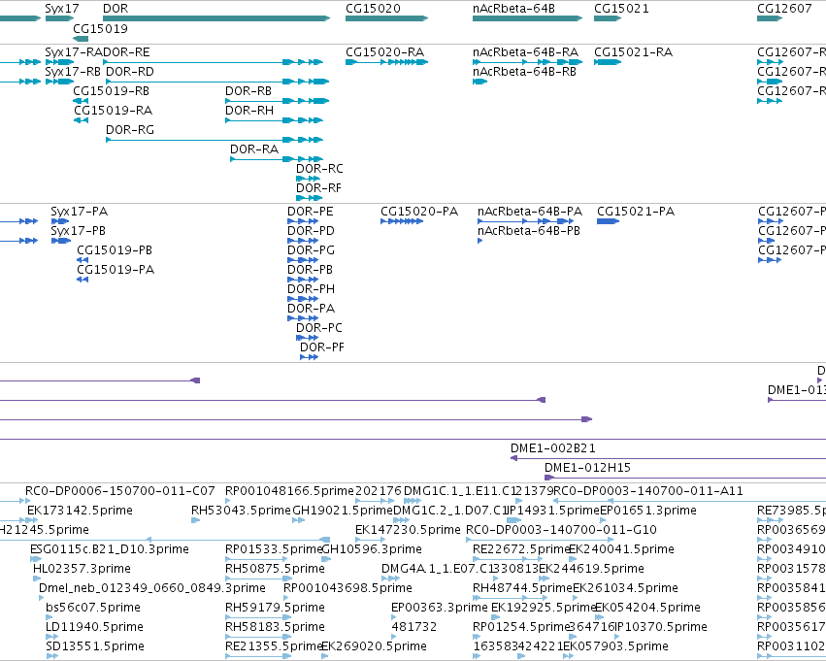826x661 pixels.
Task: Click EST HL02357.3prime
Action: (x=82, y=569)
